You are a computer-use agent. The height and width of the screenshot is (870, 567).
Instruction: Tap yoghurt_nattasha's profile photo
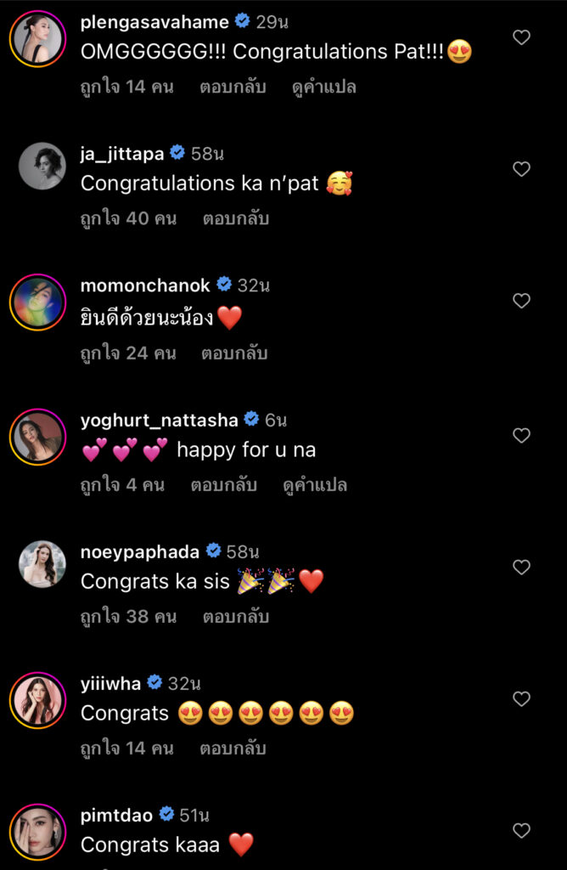pos(37,437)
